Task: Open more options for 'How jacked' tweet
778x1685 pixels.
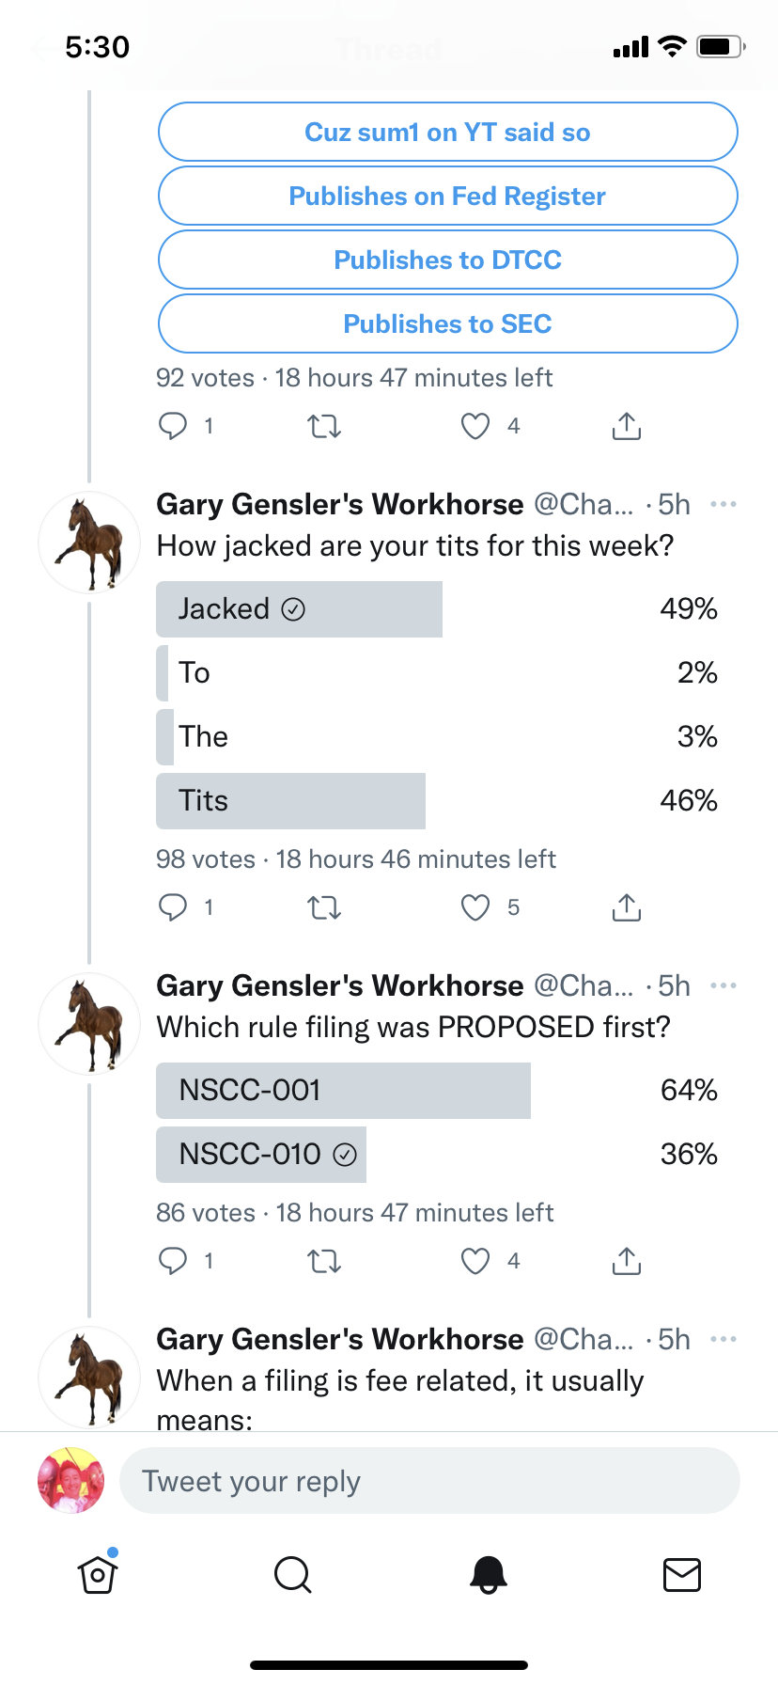Action: click(x=724, y=505)
